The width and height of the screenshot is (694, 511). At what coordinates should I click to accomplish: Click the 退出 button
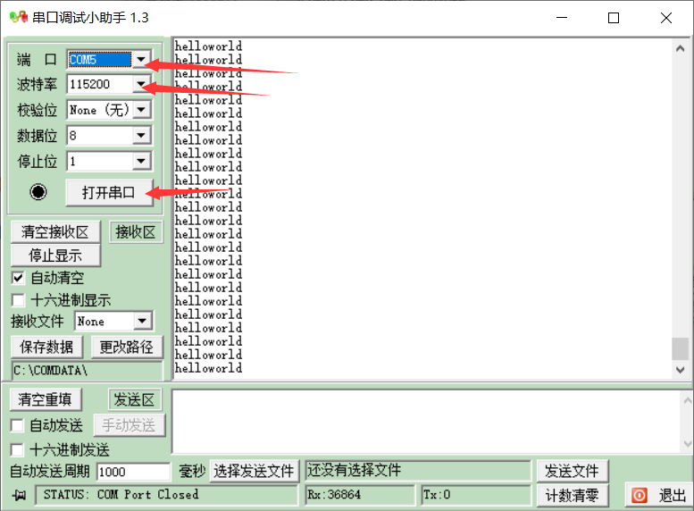coord(658,495)
